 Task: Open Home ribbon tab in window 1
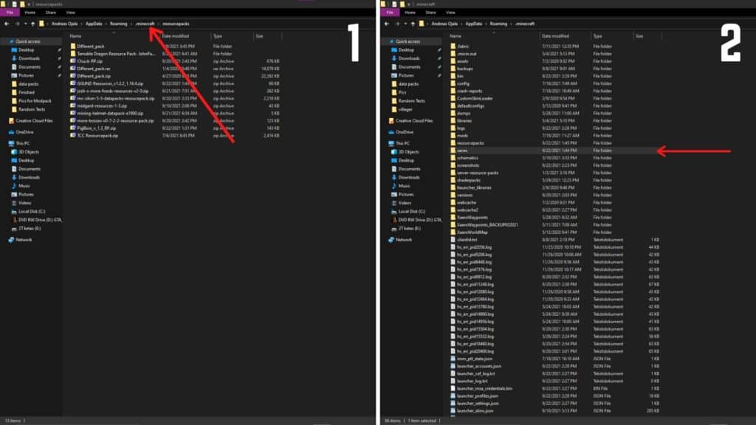pyautogui.click(x=30, y=13)
